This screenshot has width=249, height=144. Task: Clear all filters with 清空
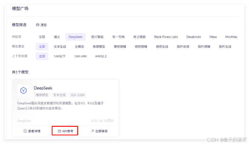coord(41,25)
